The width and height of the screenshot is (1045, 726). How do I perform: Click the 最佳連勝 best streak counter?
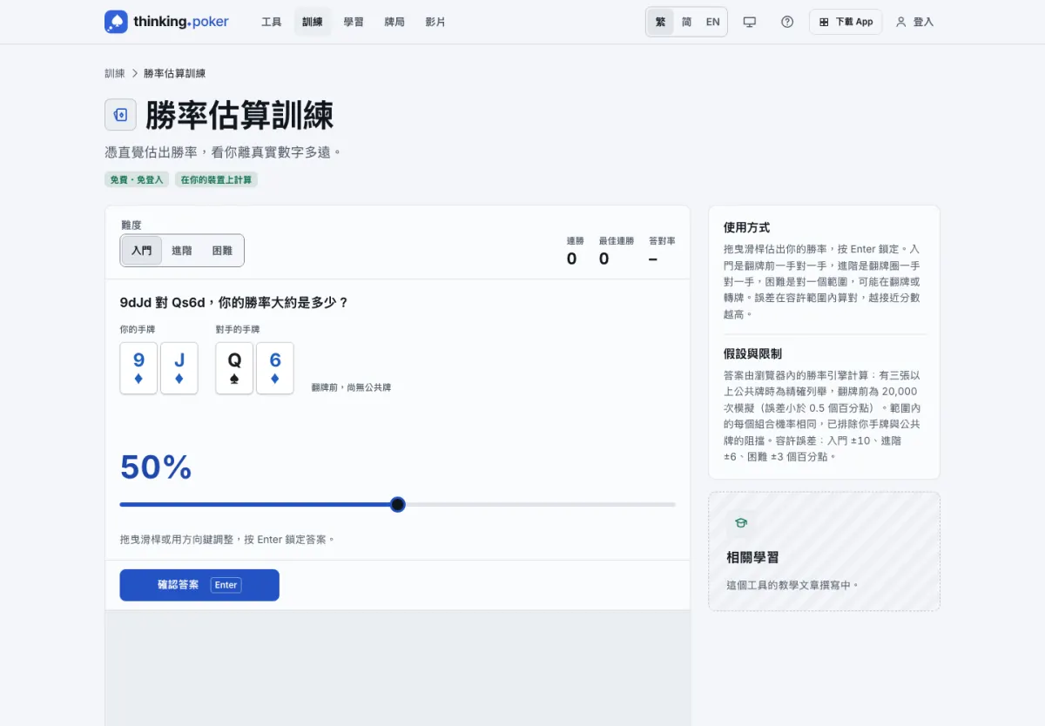coord(616,251)
